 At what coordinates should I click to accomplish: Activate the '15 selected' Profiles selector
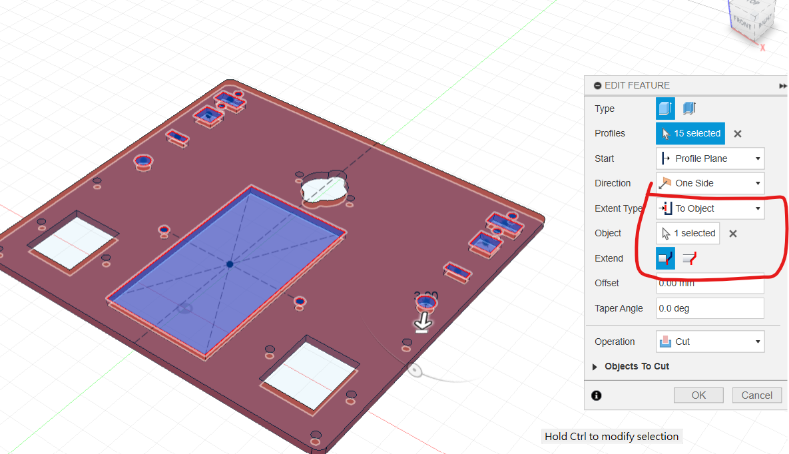[690, 134]
